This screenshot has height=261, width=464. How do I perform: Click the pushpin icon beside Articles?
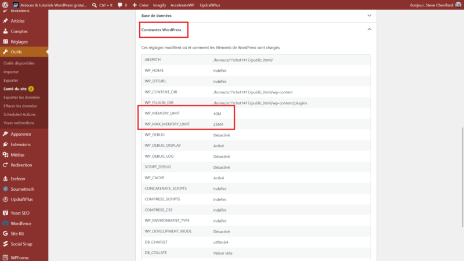pos(5,21)
